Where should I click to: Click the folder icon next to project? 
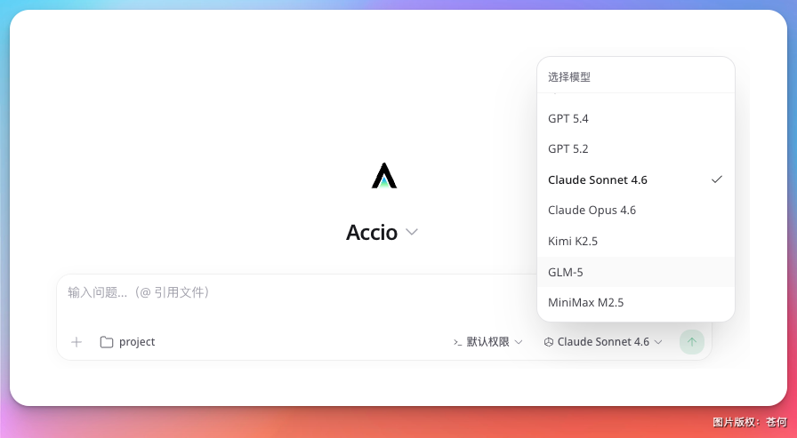106,342
